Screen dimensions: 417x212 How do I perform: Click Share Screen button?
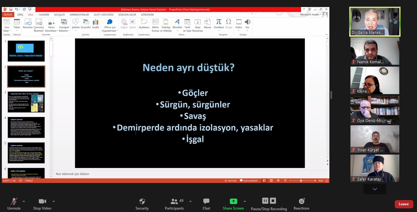pyautogui.click(x=233, y=204)
